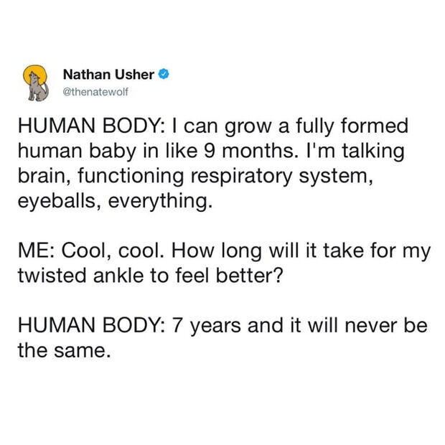Click the blue verified badge
445x445 pixels.
click(x=164, y=75)
